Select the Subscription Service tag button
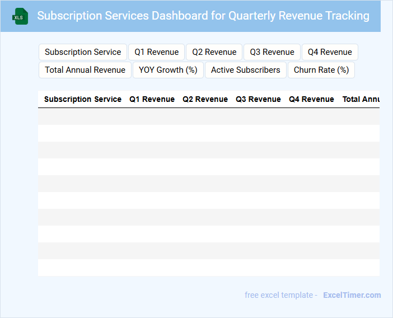Image resolution: width=393 pixels, height=318 pixels. click(83, 52)
